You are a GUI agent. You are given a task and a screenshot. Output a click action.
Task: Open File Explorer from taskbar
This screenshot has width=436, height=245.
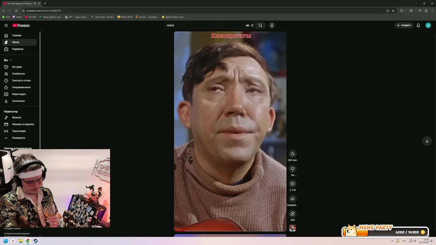(20, 241)
